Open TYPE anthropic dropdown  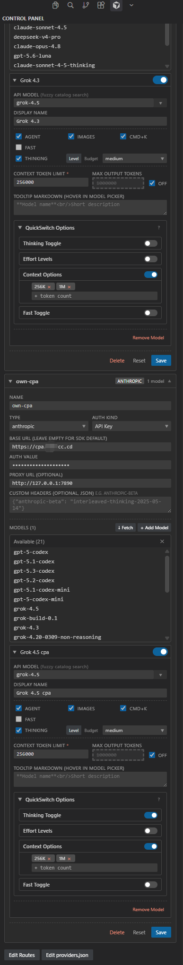pyautogui.click(x=49, y=426)
